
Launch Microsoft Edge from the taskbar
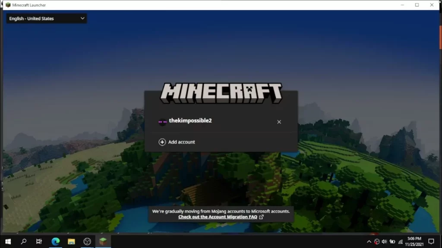(56, 241)
